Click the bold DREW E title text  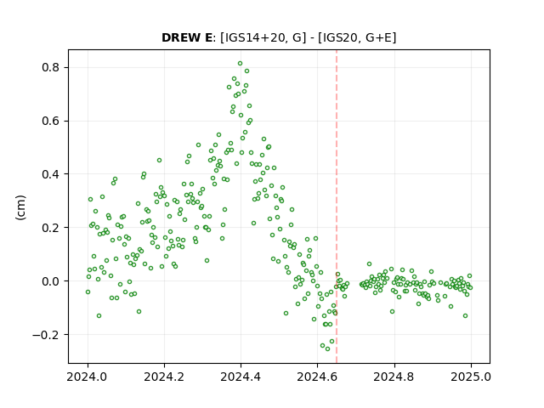(x=187, y=37)
